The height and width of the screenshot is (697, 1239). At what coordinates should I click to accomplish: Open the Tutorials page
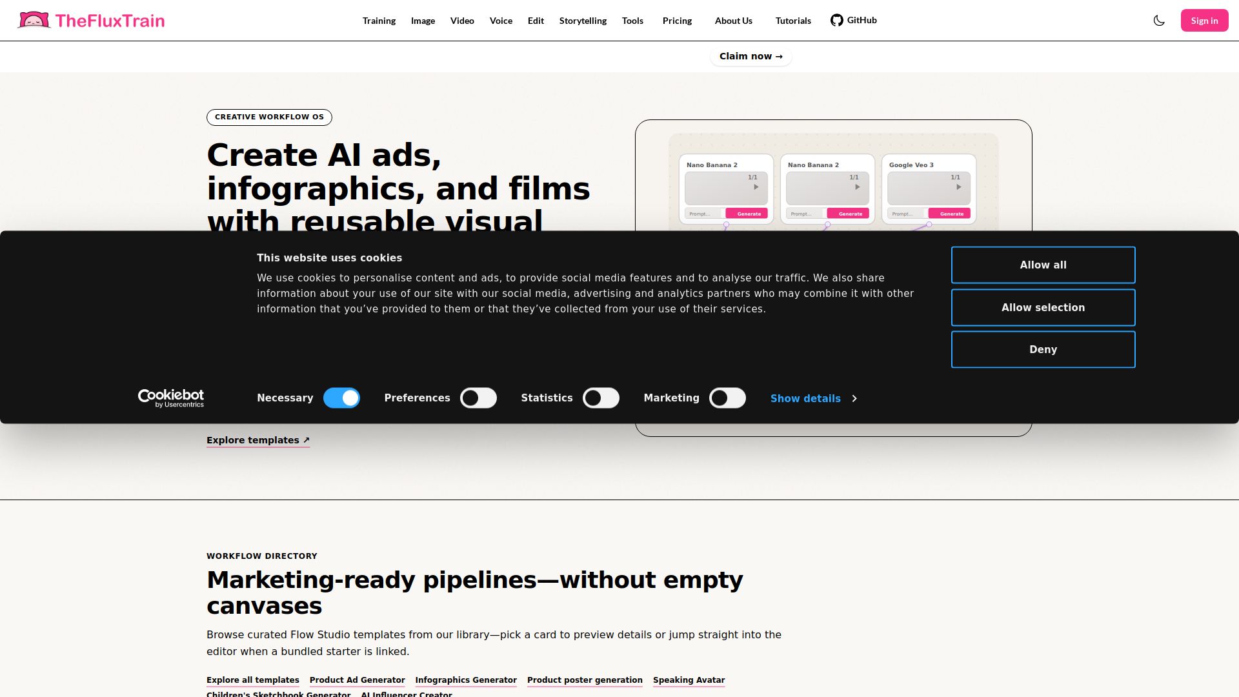793,21
